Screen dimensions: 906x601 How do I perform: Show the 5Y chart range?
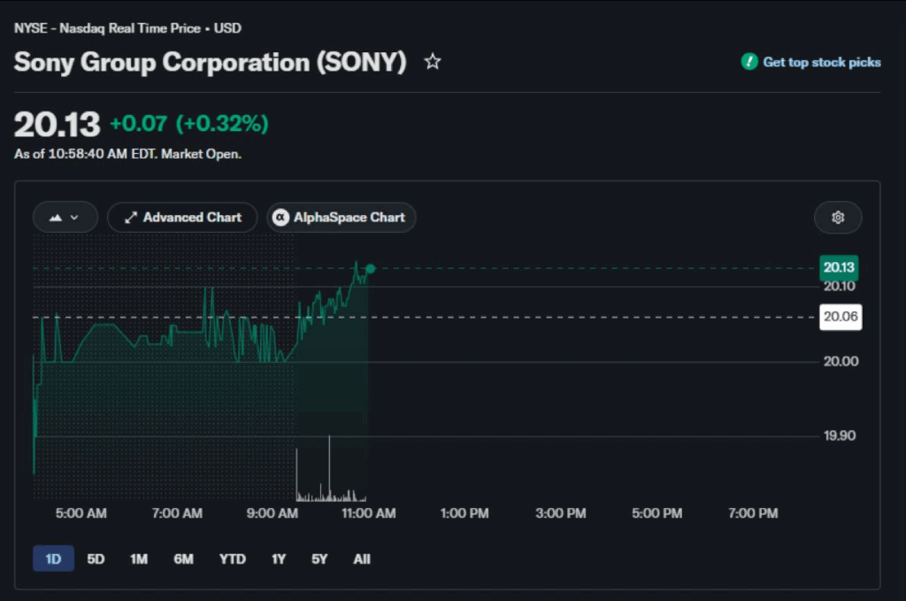(319, 559)
